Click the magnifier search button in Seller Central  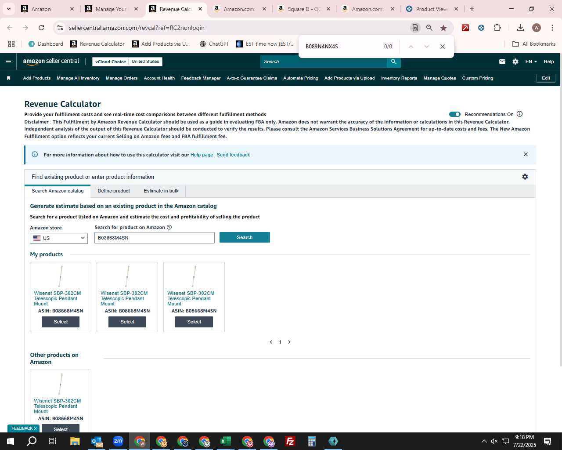coord(394,62)
